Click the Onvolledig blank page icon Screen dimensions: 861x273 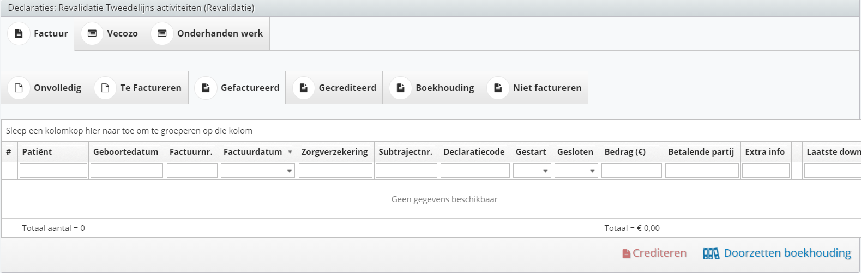click(19, 88)
